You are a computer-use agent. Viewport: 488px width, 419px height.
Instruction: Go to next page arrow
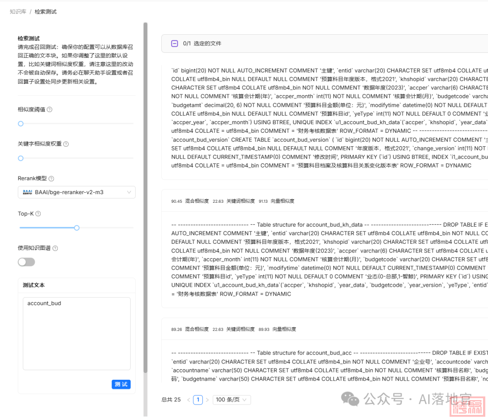[207, 400]
